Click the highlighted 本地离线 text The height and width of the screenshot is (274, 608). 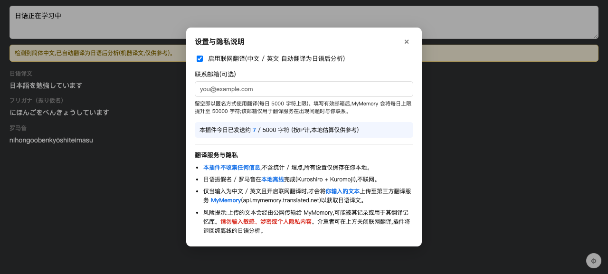point(273,180)
